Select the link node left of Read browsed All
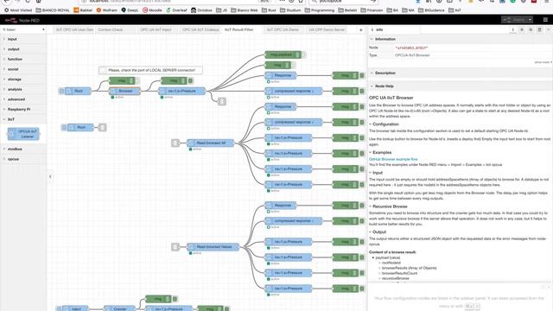Image resolution: width=553 pixels, height=311 pixels. pyautogui.click(x=175, y=143)
